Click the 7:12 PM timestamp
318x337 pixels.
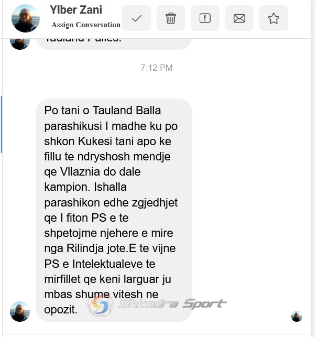pos(157,68)
